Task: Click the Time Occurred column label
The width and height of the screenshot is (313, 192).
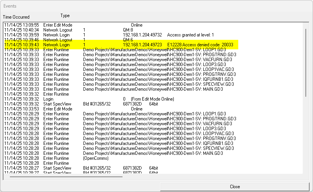Action: [x=16, y=17]
